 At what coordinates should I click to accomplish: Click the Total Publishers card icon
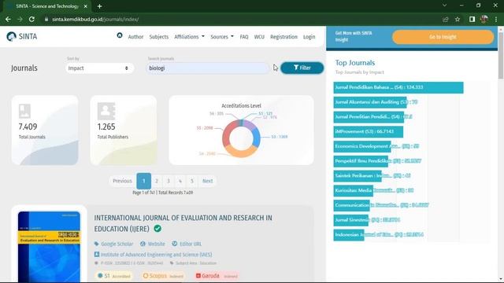point(106,111)
